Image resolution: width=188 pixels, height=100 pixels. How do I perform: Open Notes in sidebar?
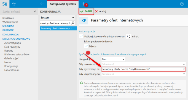[8, 62]
